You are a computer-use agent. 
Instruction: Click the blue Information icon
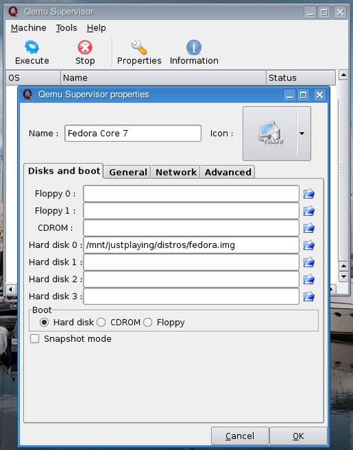[x=194, y=47]
